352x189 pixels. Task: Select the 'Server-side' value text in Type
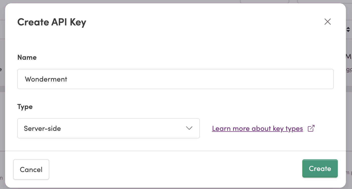[x=42, y=129]
